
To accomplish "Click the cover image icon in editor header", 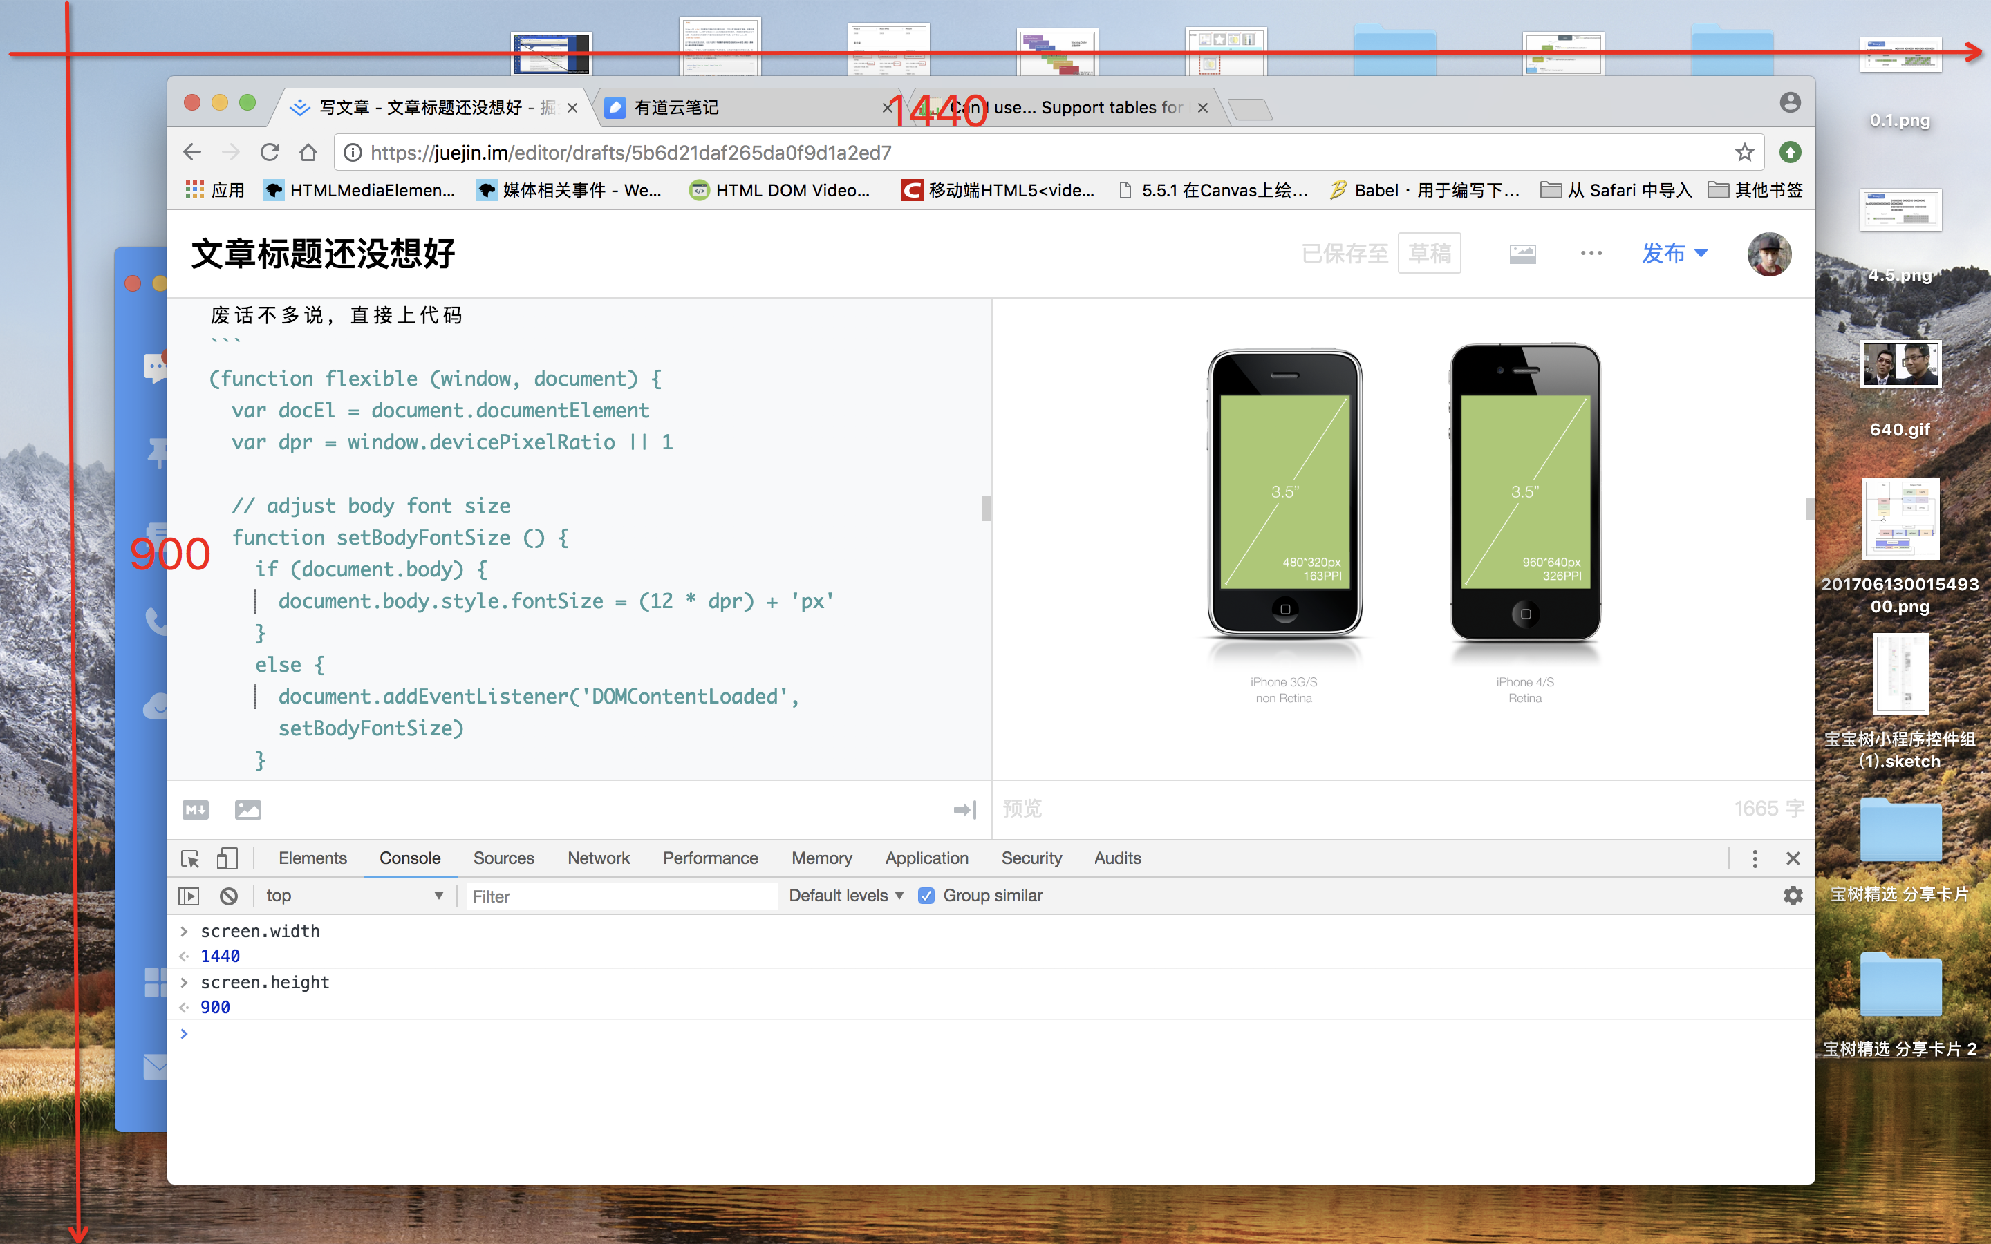I will 1523,254.
